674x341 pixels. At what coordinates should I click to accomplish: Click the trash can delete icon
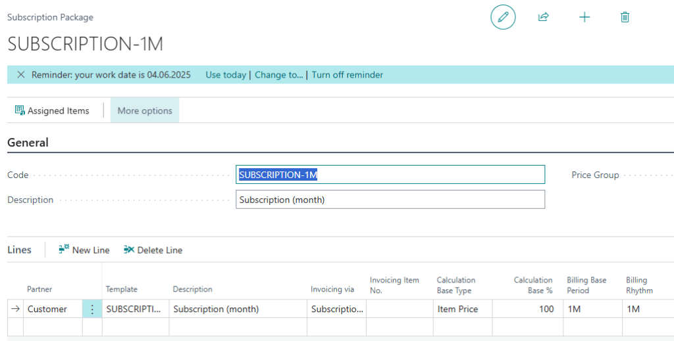point(625,17)
